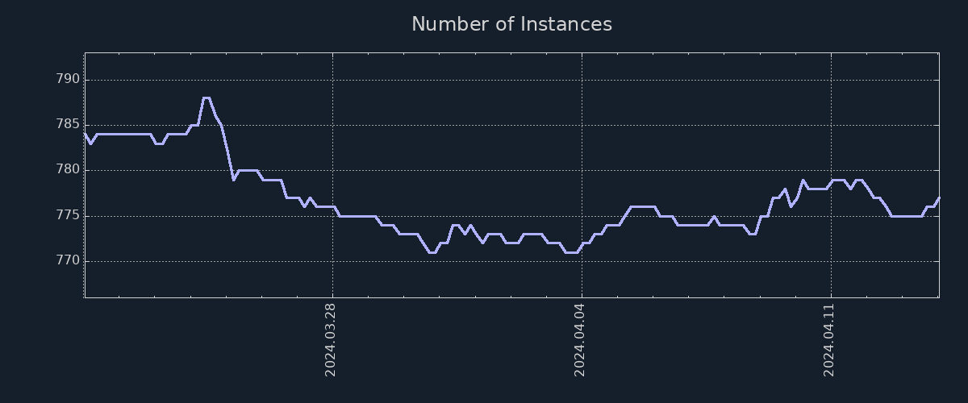Viewport: 968px width, 403px height.
Task: Pick the 775 y-axis tick label
Action: (67, 216)
